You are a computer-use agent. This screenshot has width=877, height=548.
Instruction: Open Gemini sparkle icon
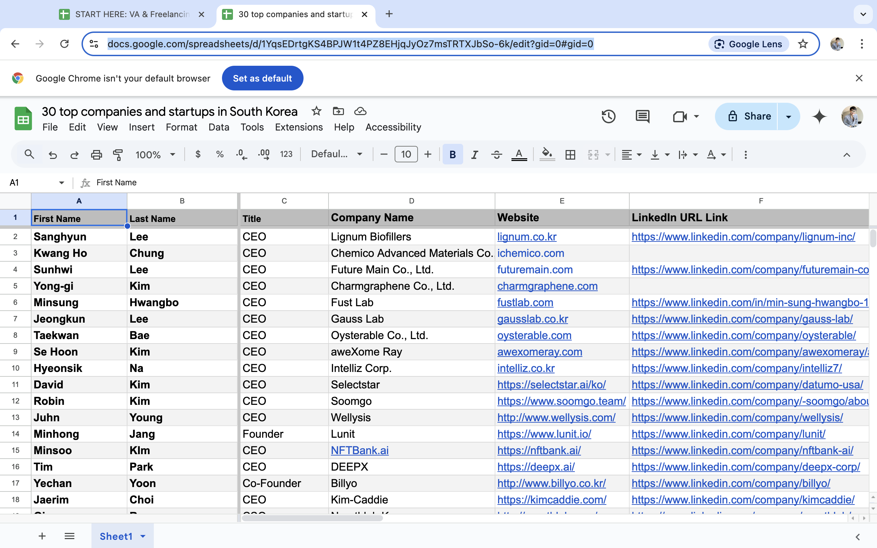(x=819, y=116)
